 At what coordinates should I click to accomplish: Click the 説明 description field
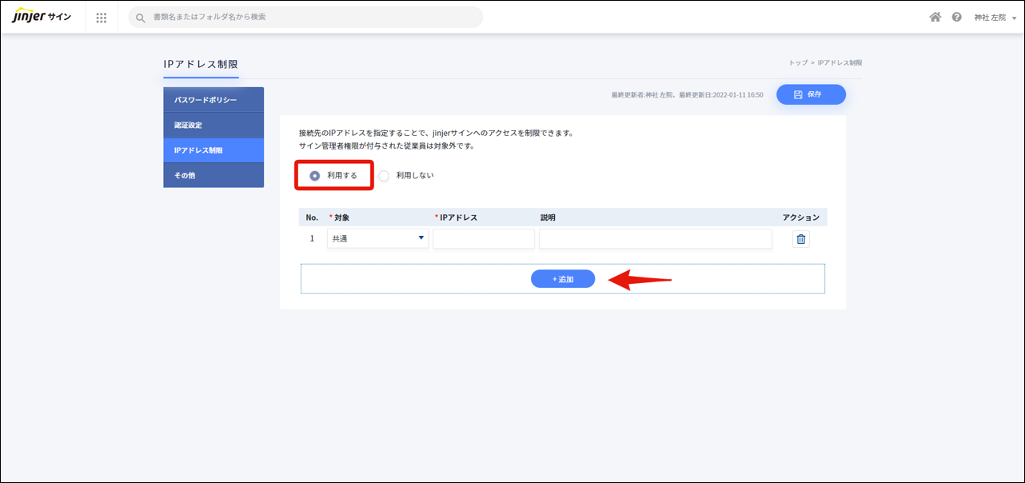(655, 239)
